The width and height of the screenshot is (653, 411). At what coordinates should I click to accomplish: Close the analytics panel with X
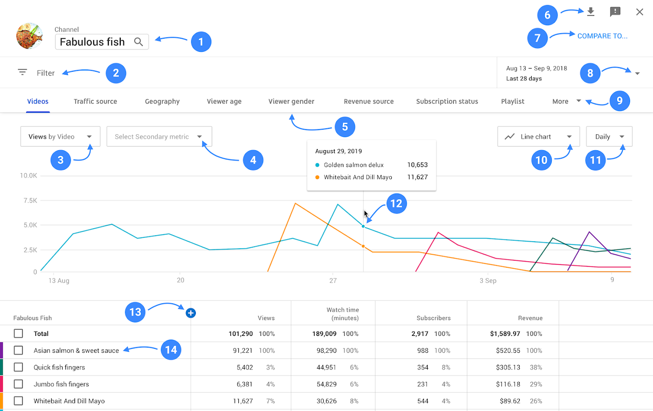pyautogui.click(x=639, y=12)
